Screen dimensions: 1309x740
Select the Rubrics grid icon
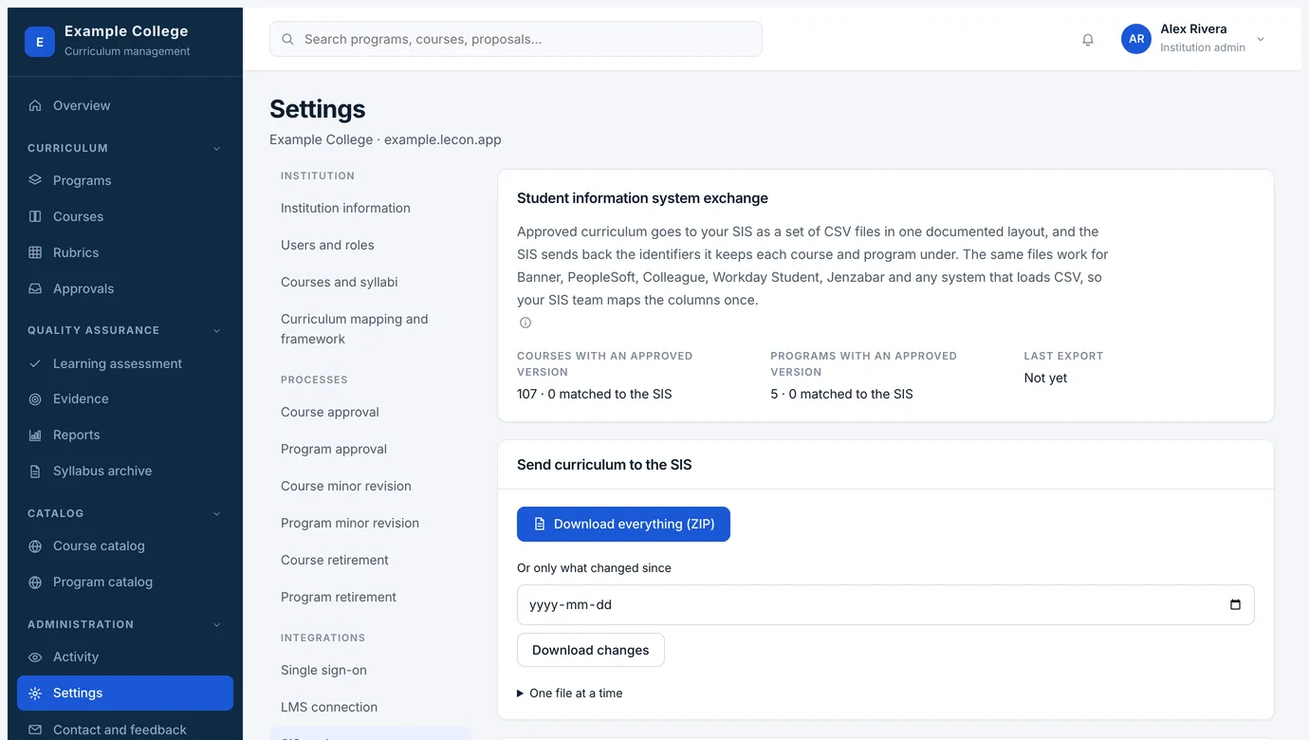(35, 252)
